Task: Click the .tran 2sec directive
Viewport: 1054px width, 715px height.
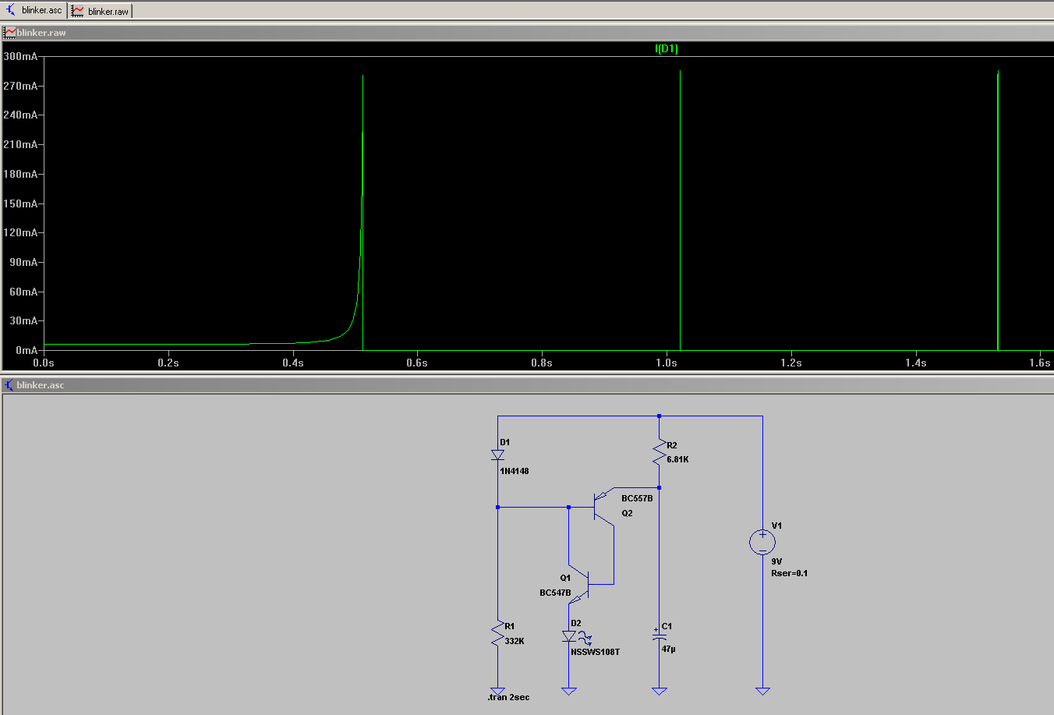Action: tap(508, 697)
